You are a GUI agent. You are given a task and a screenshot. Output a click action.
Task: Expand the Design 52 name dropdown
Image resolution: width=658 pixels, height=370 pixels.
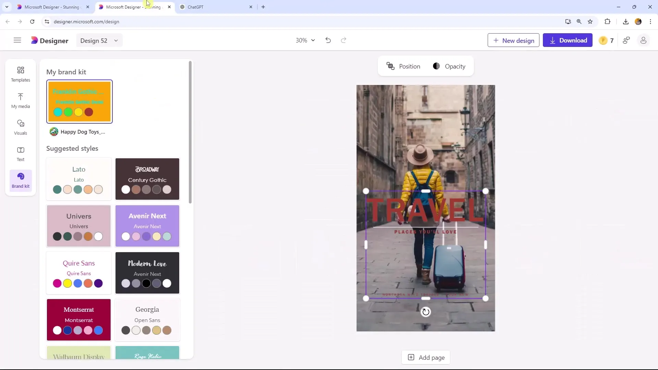pos(99,40)
